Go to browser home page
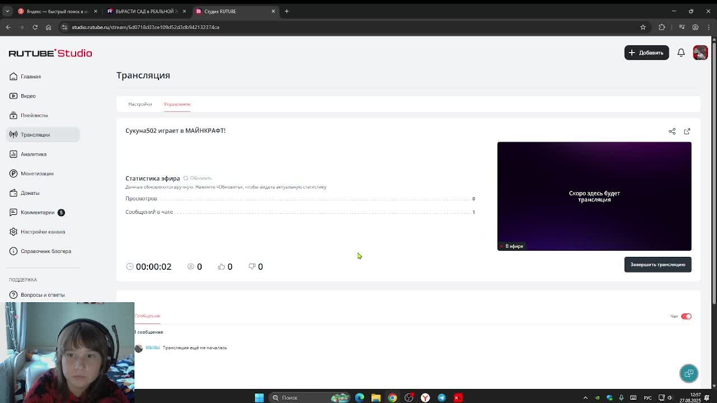The image size is (717, 403). [x=48, y=27]
